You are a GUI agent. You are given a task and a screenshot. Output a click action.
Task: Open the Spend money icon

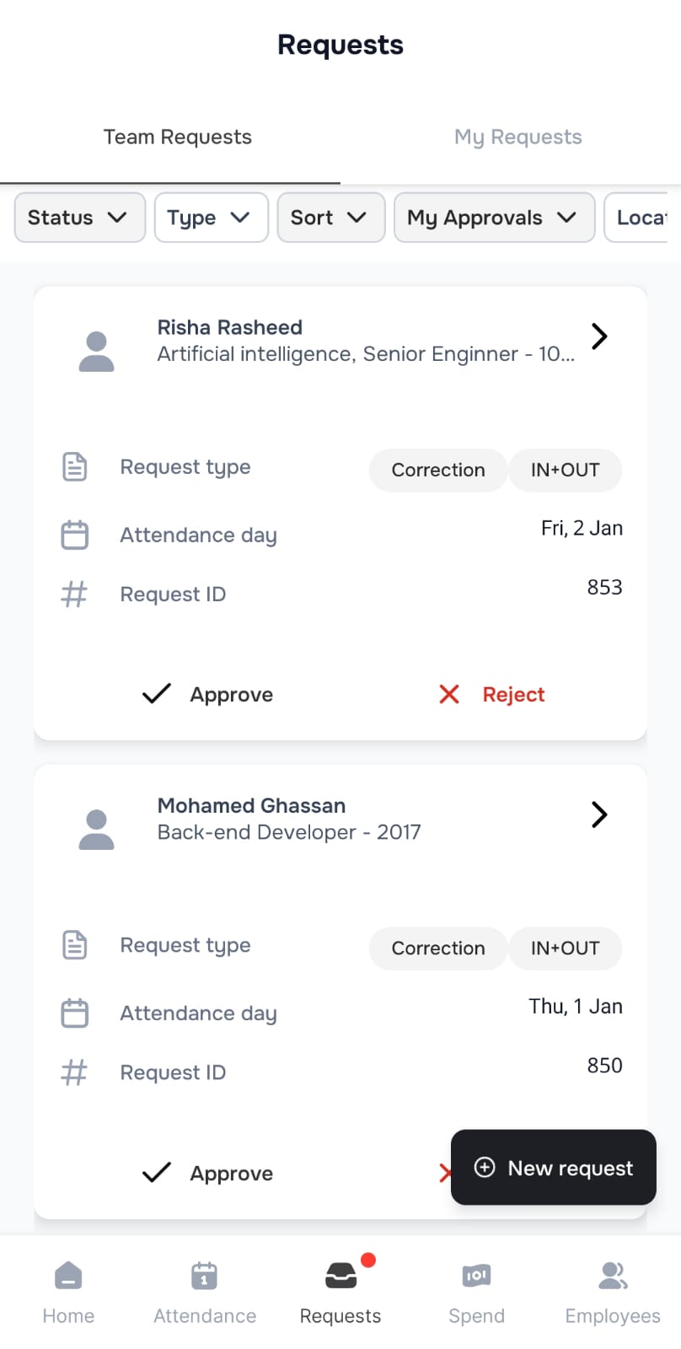tap(476, 1276)
